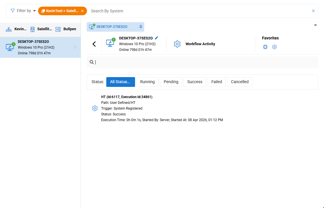Expand DESKTOP-37SES2O chevron in system list
The height and width of the screenshot is (208, 324).
(75, 47)
